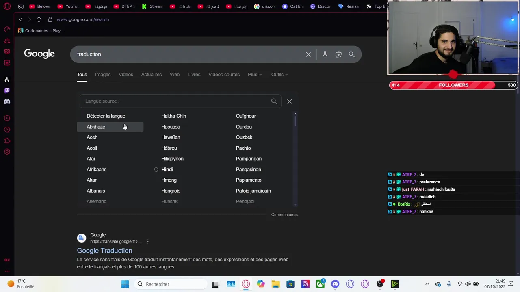Reload the page with refresh icon

39,19
